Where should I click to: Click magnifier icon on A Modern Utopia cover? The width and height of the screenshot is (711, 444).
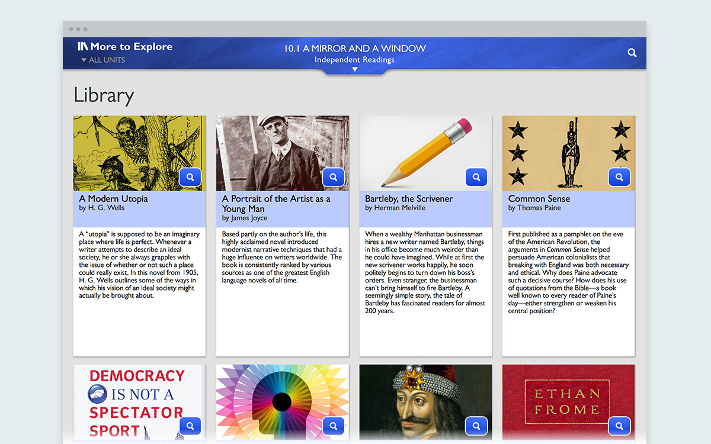pos(190,177)
